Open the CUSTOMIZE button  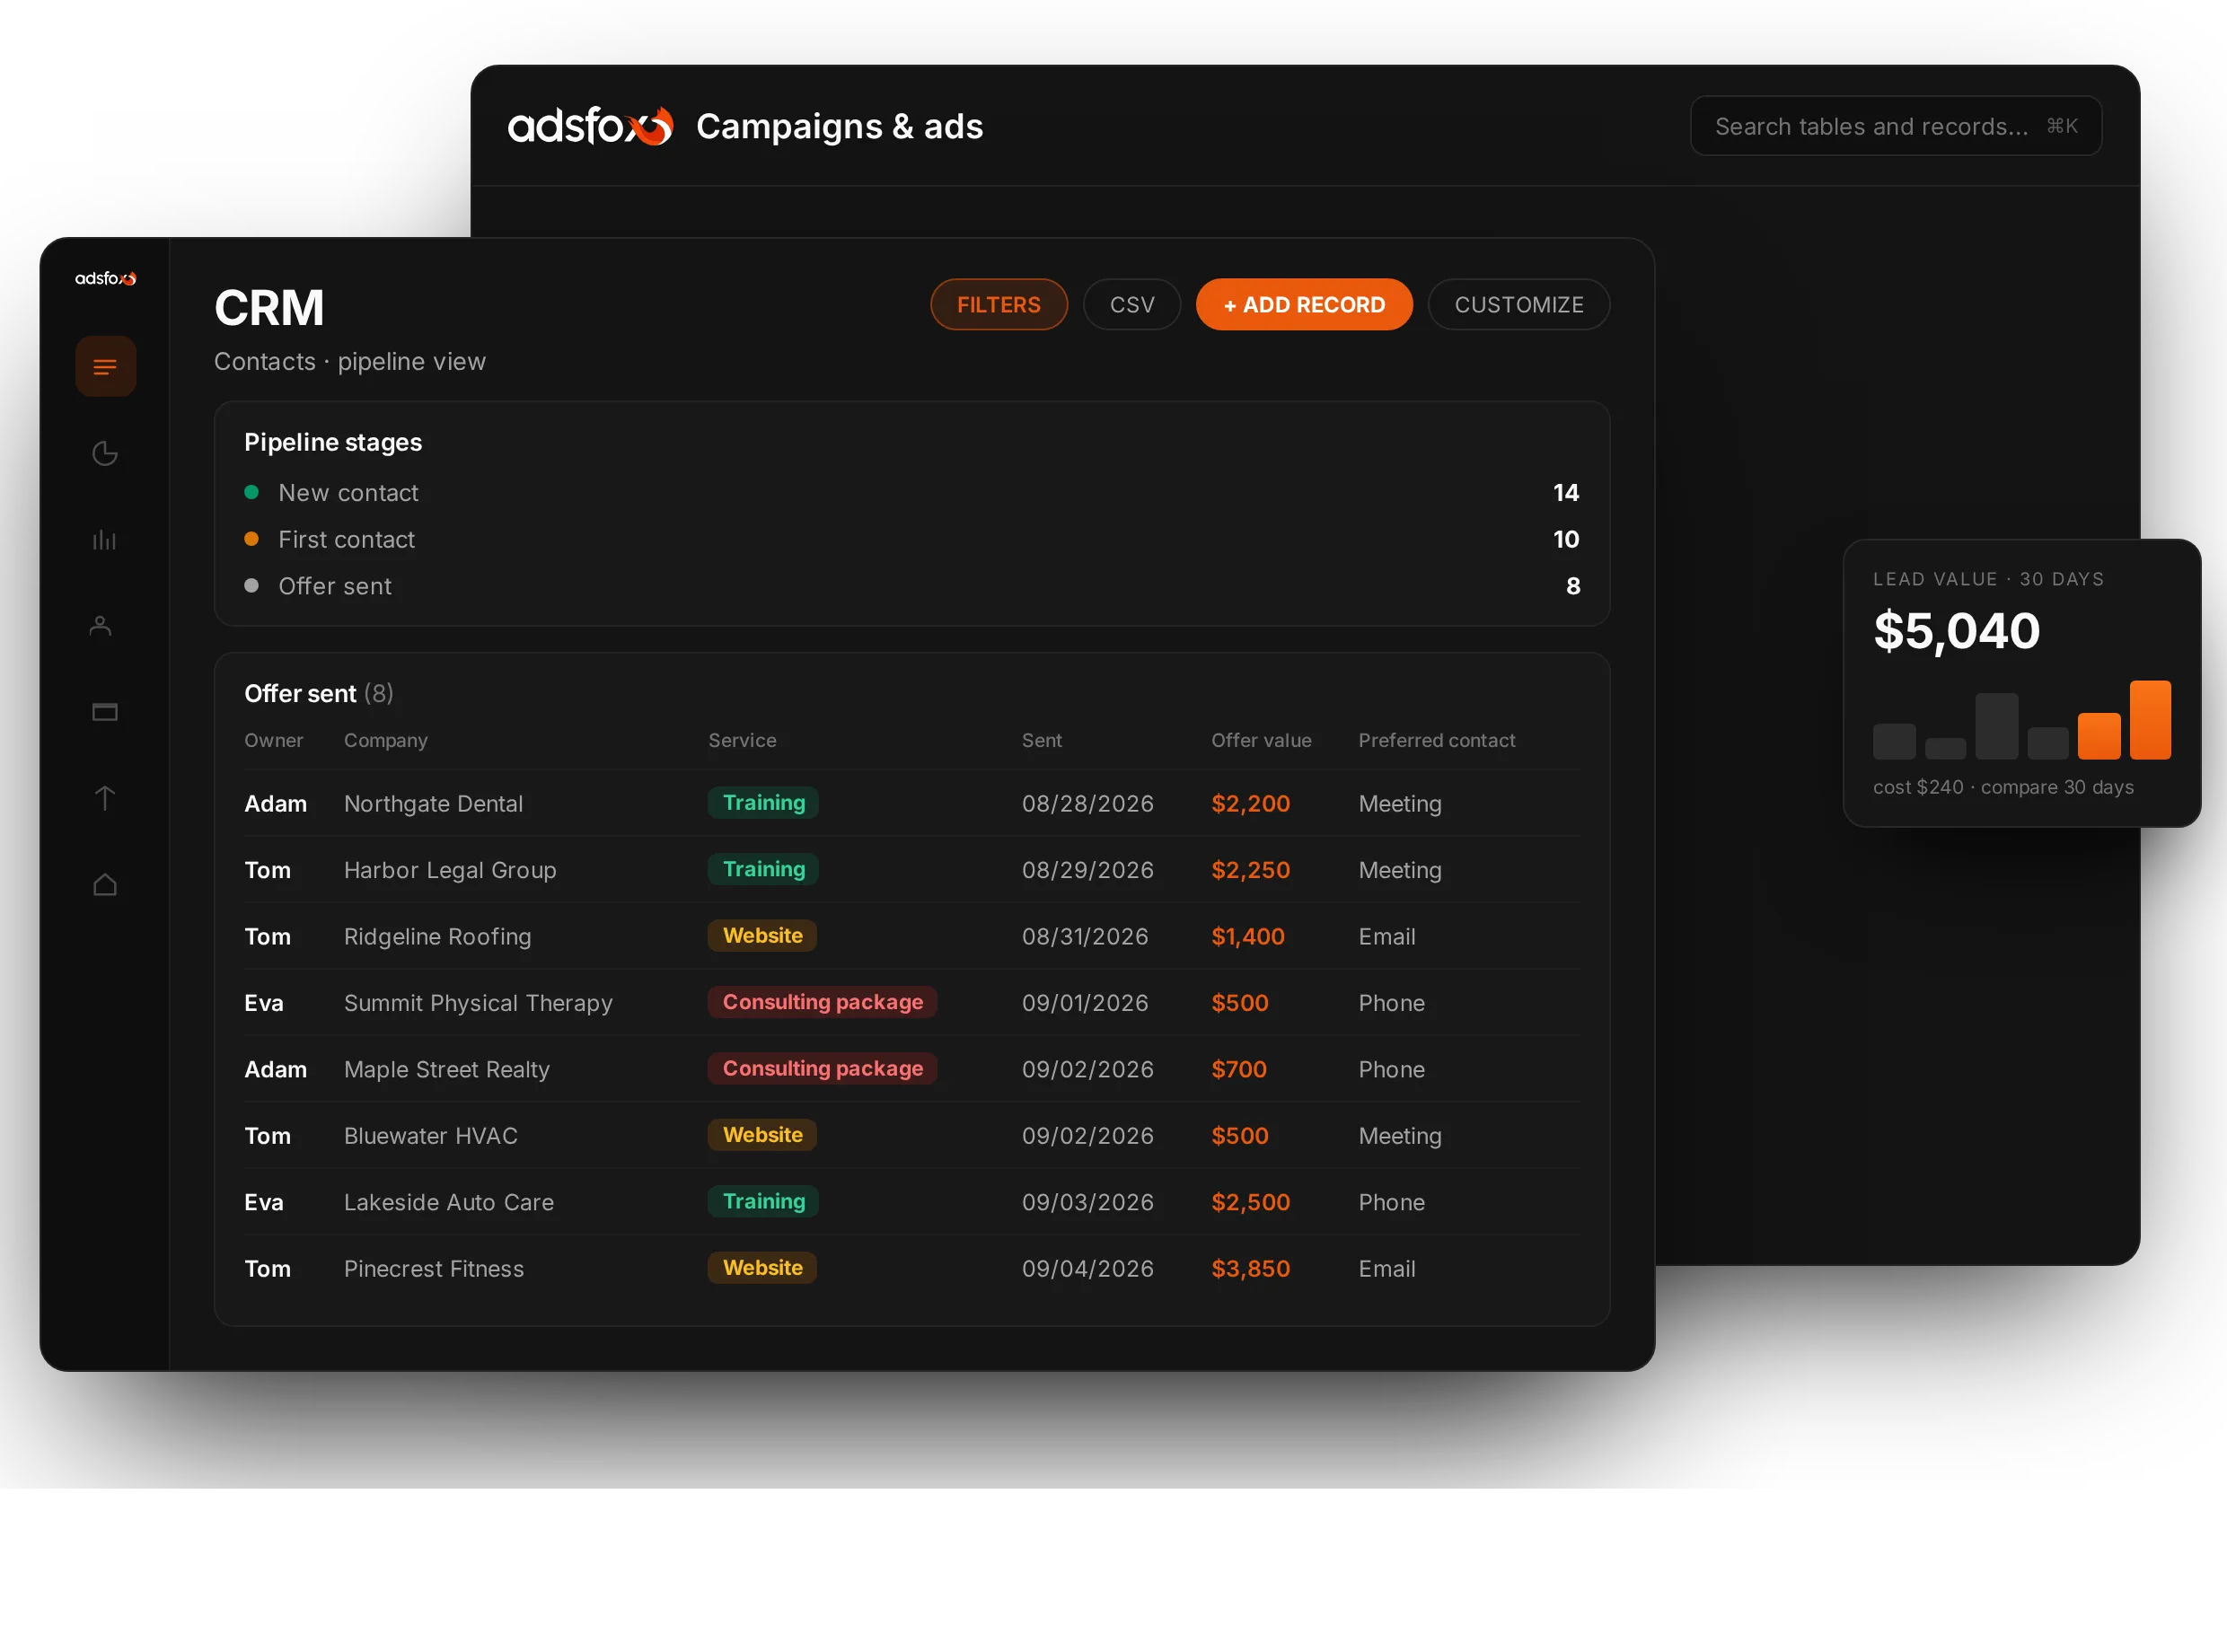(x=1518, y=304)
